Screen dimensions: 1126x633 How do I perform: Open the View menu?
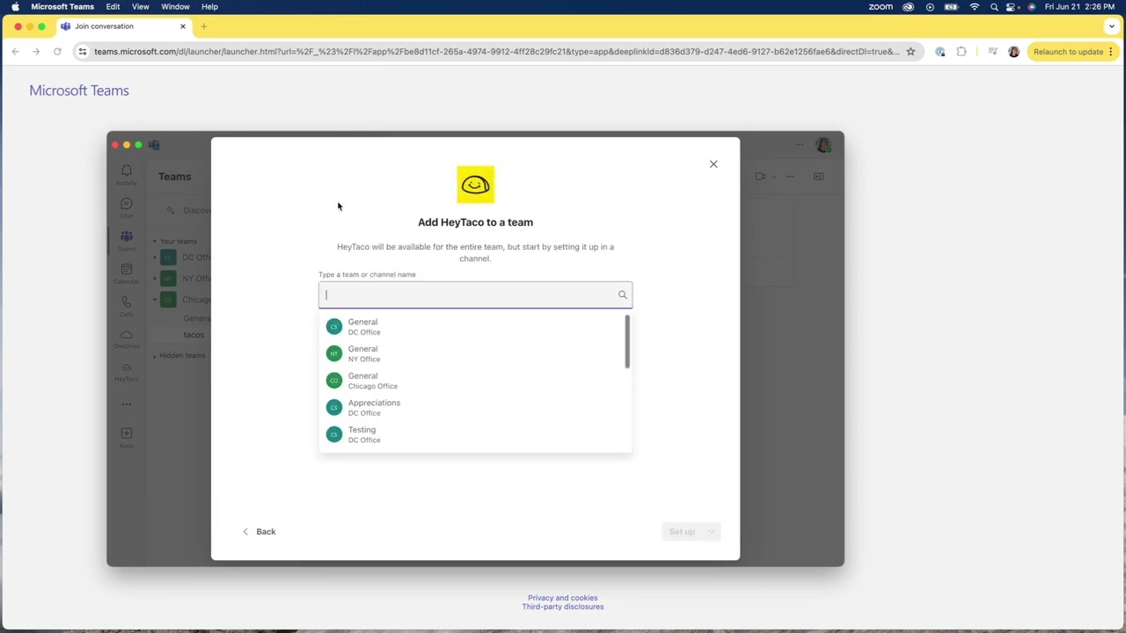coord(141,7)
